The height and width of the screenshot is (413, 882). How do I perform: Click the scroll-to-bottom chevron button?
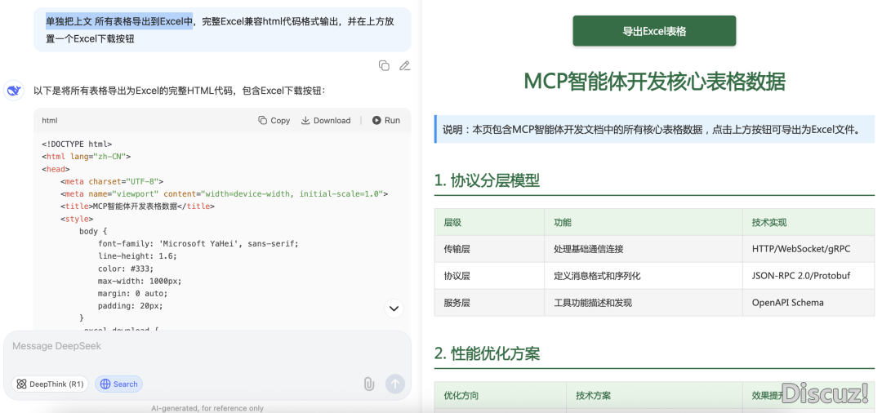coord(394,308)
